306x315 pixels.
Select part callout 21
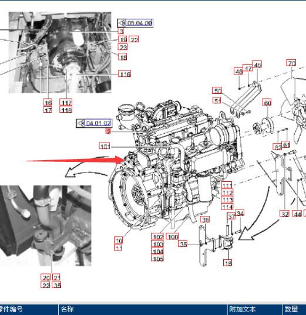coord(56,277)
